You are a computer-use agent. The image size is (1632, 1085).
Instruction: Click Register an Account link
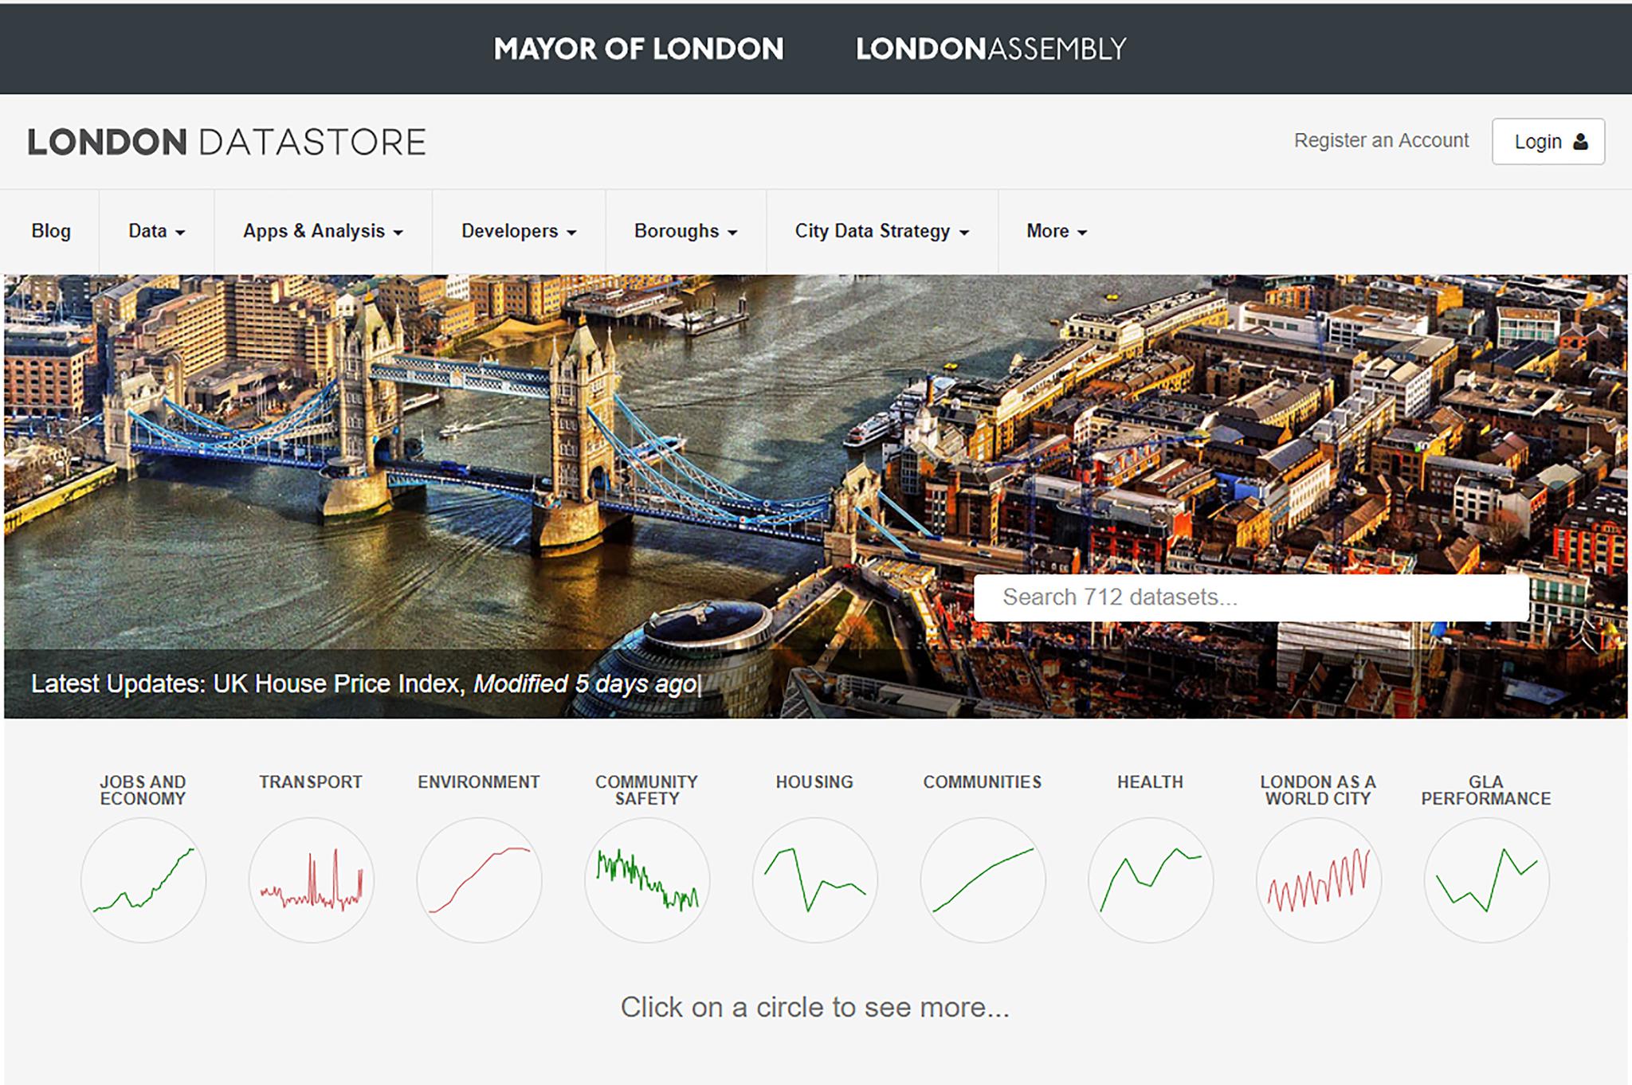pos(1381,140)
